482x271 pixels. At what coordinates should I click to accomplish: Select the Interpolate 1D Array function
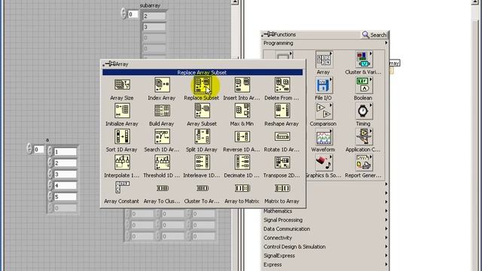[x=122, y=163]
